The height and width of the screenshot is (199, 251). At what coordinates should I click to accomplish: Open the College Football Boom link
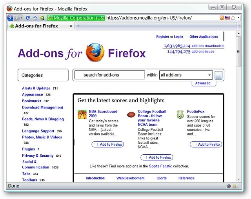point(152,118)
